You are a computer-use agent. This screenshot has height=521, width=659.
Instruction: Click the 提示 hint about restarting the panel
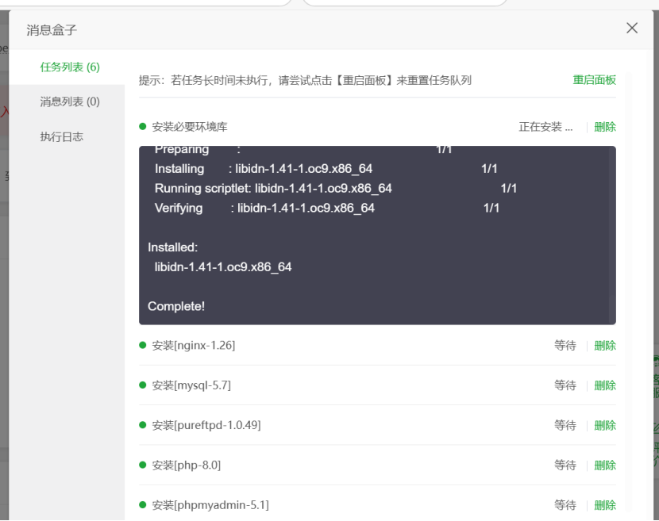tap(305, 80)
